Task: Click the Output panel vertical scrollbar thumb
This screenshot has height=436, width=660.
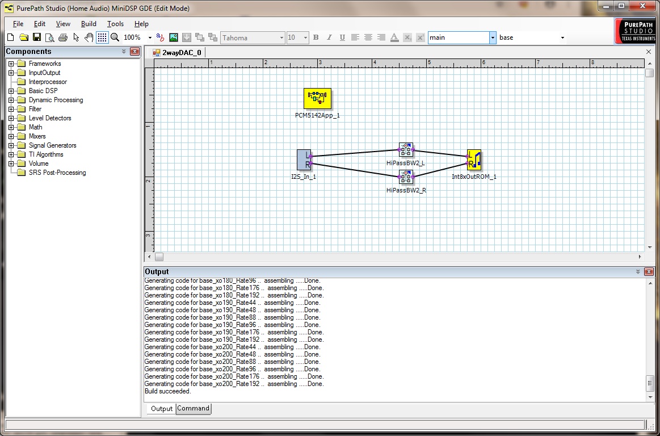Action: (x=650, y=384)
